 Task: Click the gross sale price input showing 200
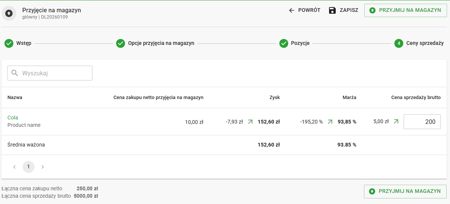[422, 122]
